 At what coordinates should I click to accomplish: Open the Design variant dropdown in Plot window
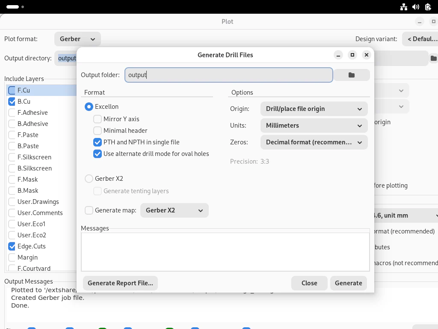tap(420, 39)
